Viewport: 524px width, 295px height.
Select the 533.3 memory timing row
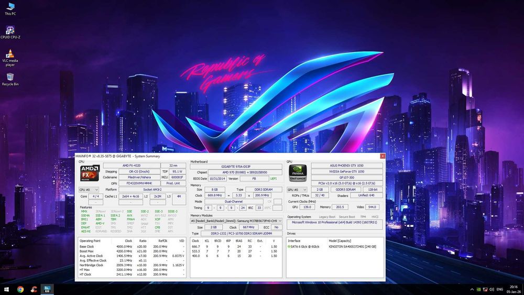pos(236,251)
